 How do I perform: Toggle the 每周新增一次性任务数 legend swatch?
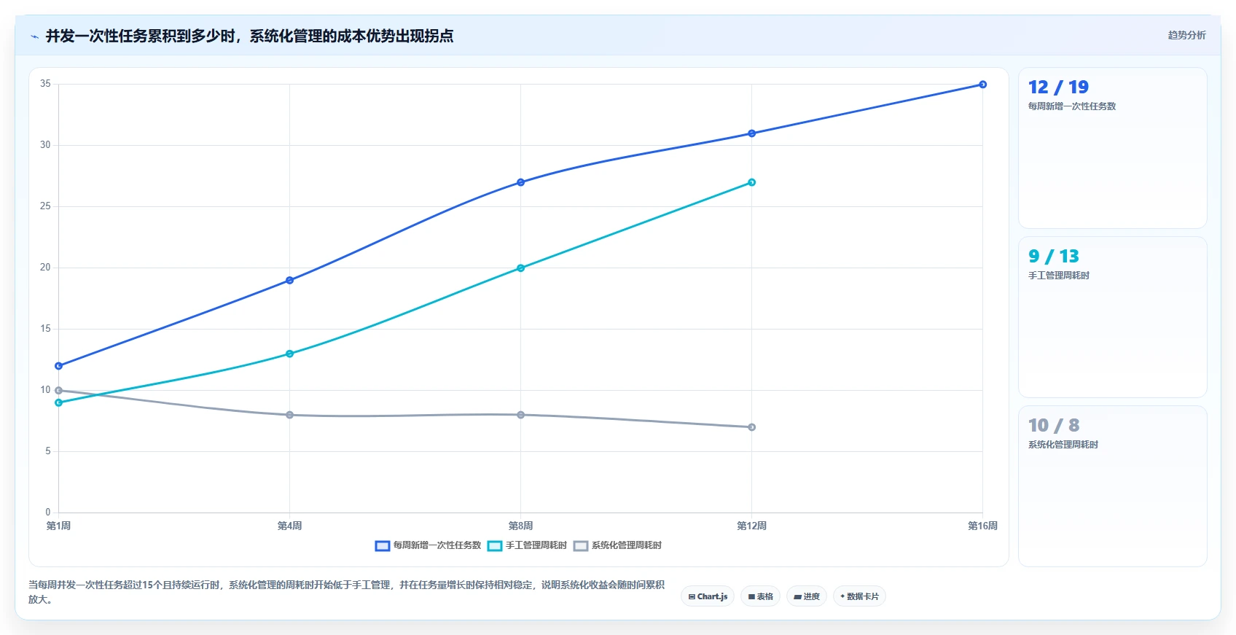point(383,546)
